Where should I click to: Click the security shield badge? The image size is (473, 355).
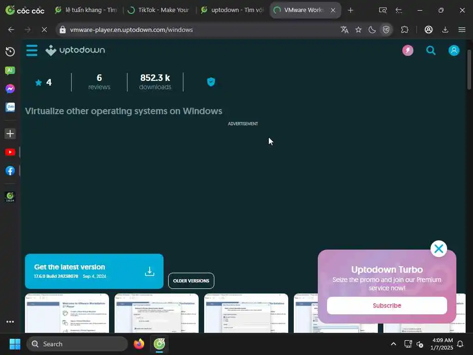click(x=211, y=82)
